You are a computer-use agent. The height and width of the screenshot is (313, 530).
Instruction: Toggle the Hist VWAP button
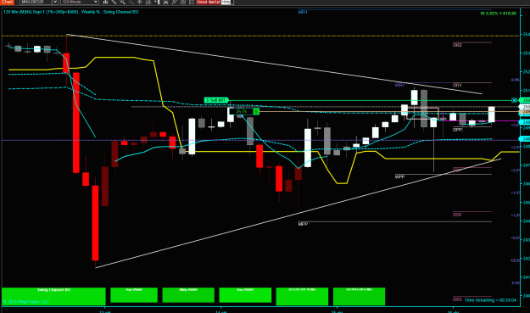coord(134,295)
